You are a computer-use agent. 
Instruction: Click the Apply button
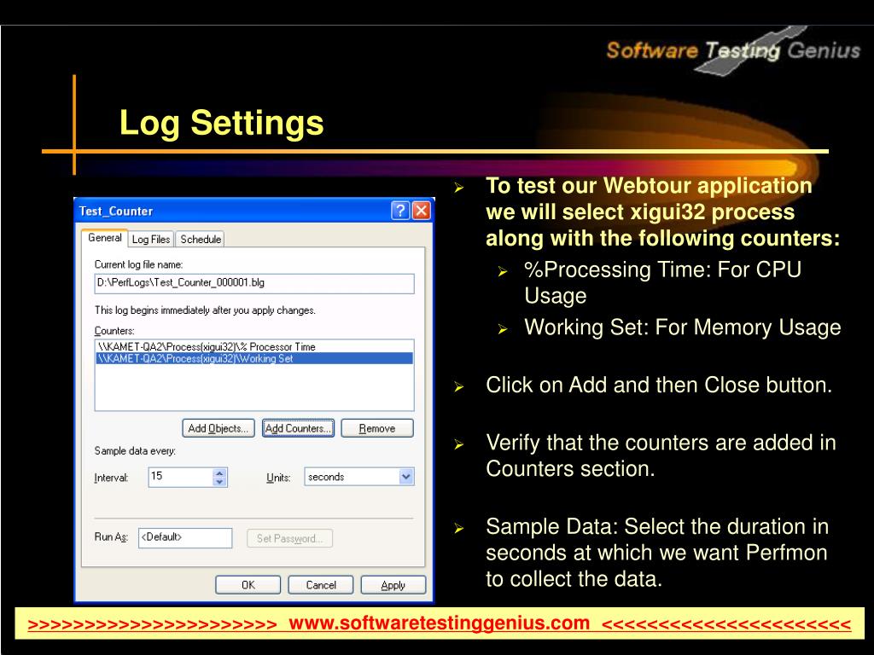tap(393, 585)
